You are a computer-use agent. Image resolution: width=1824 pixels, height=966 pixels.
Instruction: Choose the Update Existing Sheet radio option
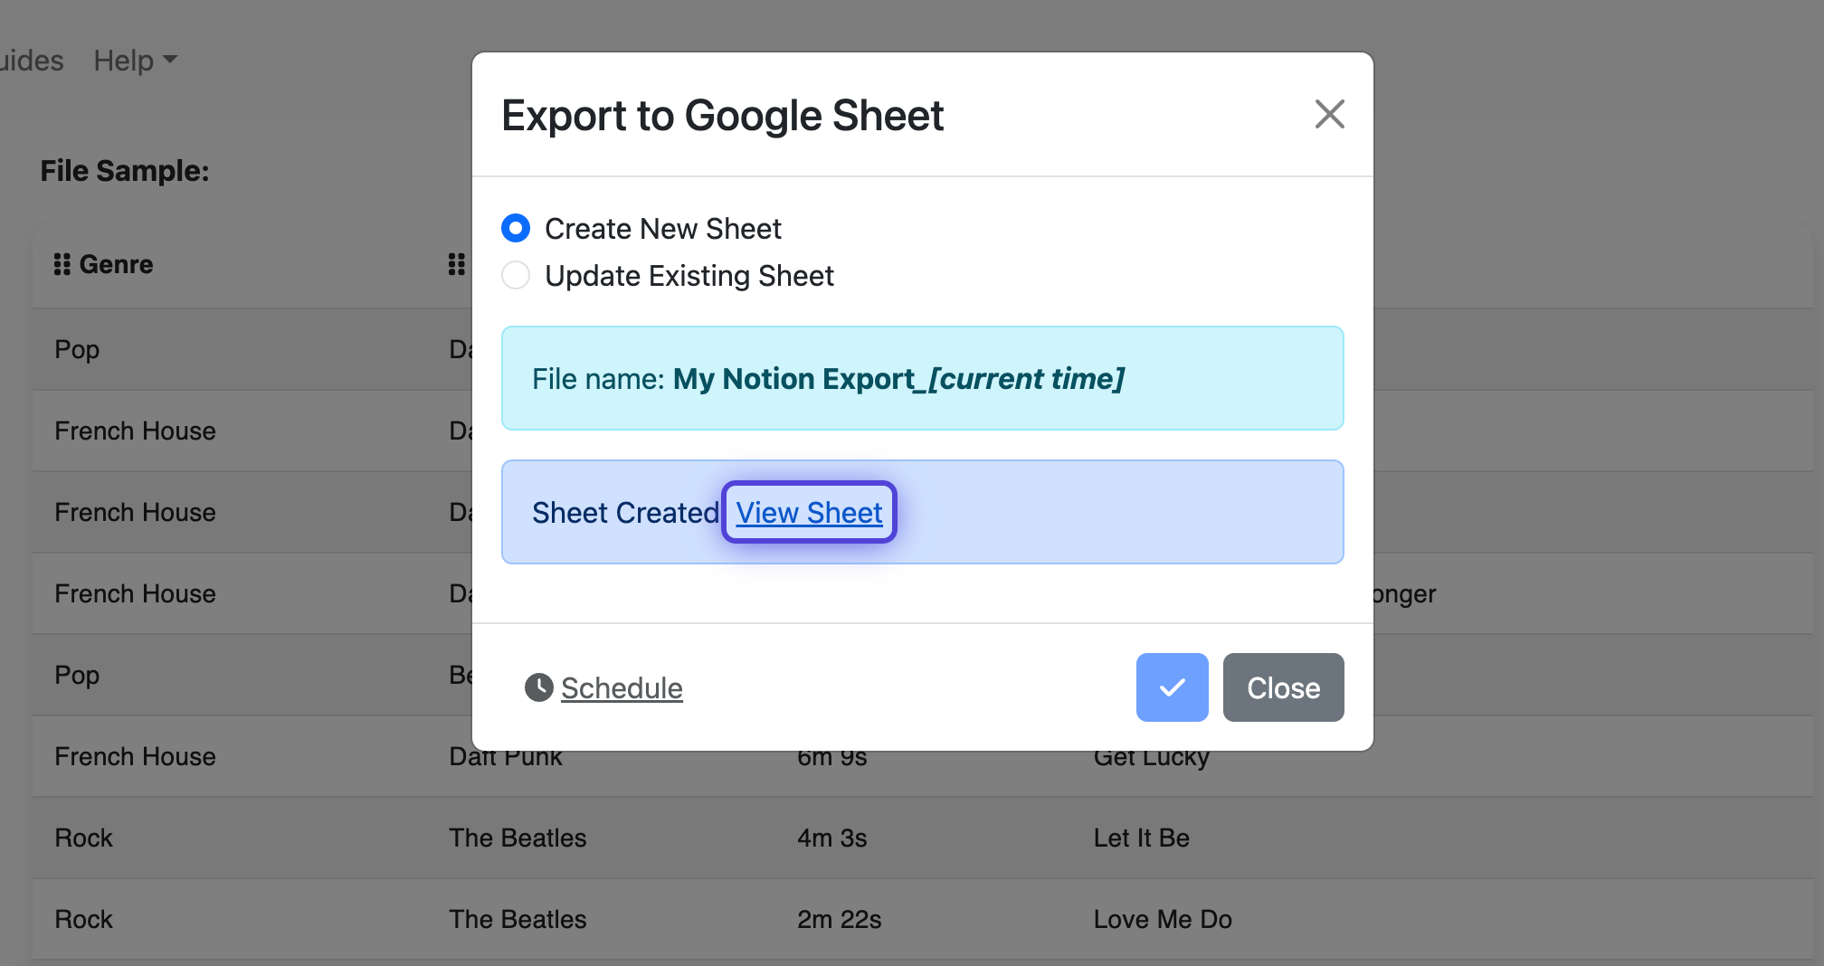pos(516,275)
